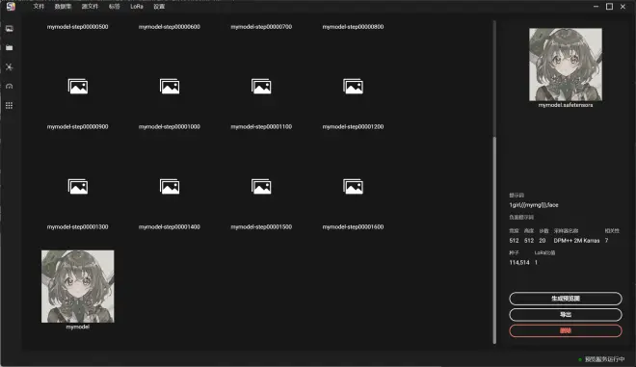
Task: Click the steps value 20
Action: point(542,241)
